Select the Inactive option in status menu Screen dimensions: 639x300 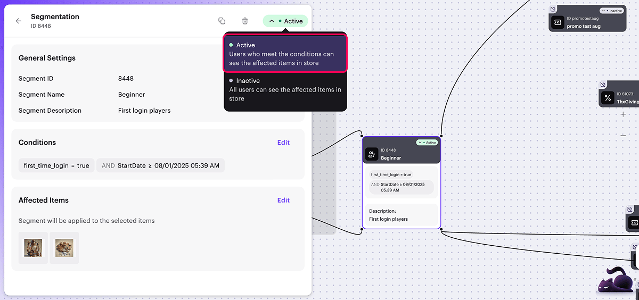[x=285, y=89]
